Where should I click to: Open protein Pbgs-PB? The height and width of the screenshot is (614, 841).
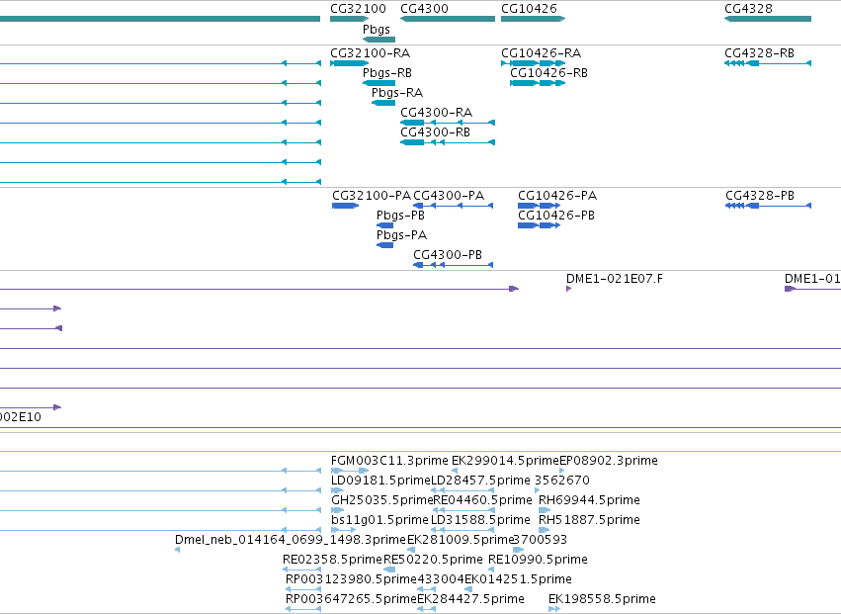400,216
